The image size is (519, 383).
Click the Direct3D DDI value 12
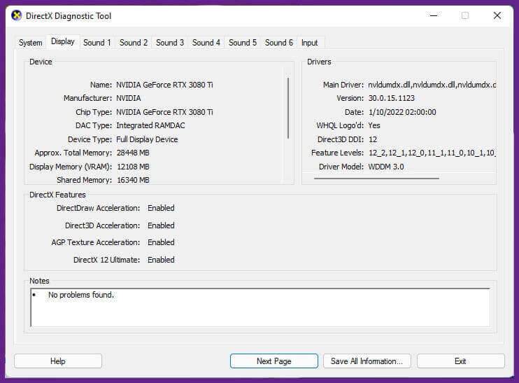point(373,139)
